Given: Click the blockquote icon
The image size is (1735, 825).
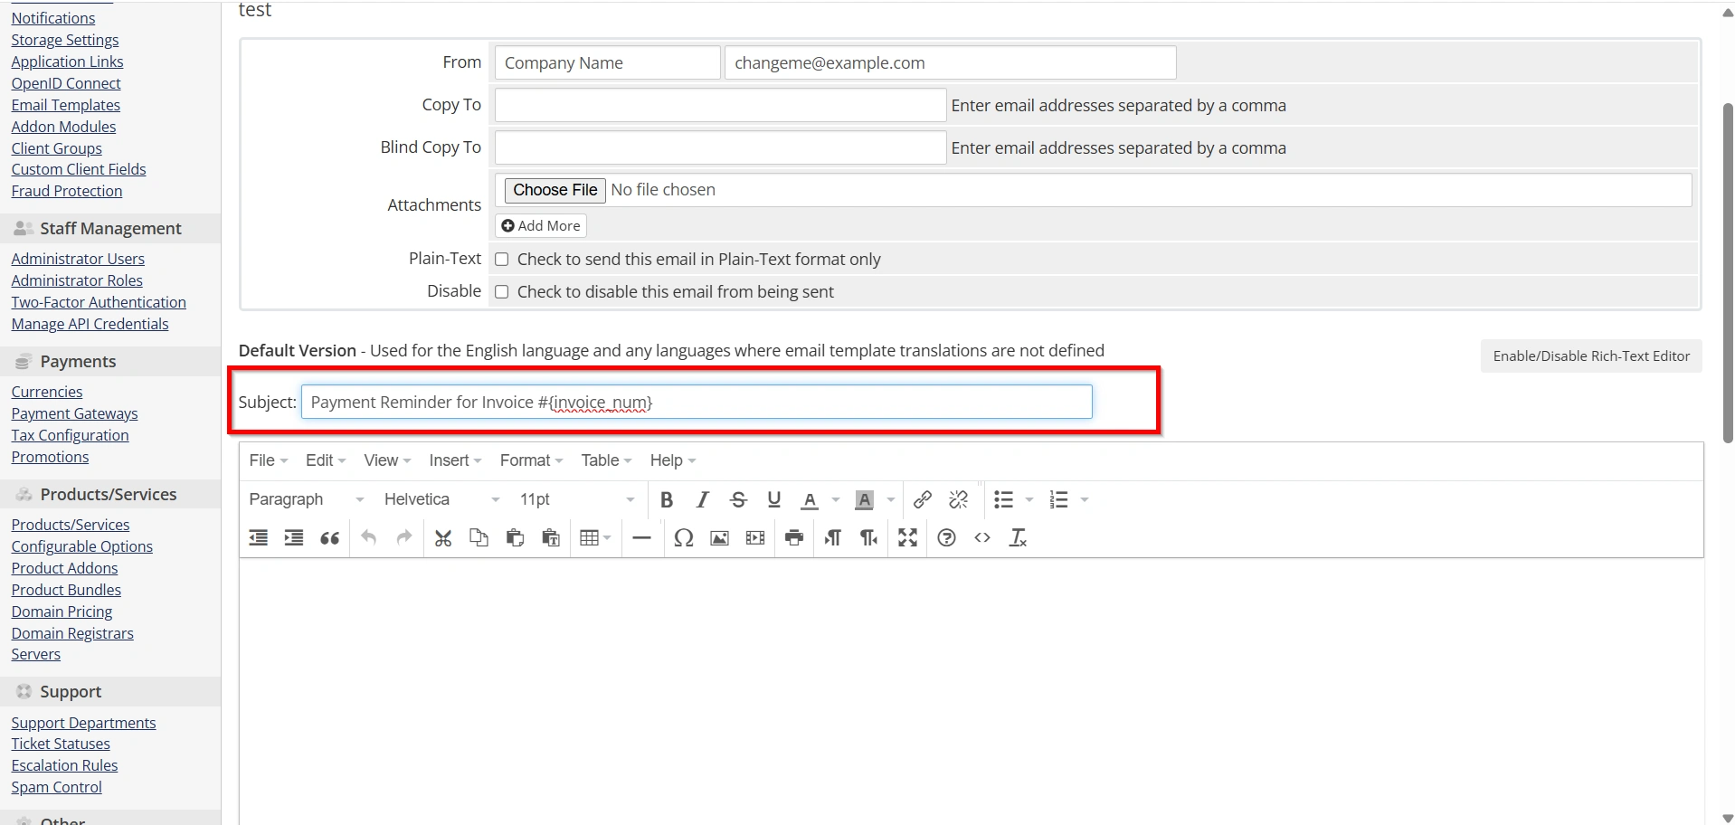Looking at the screenshot, I should point(330,538).
